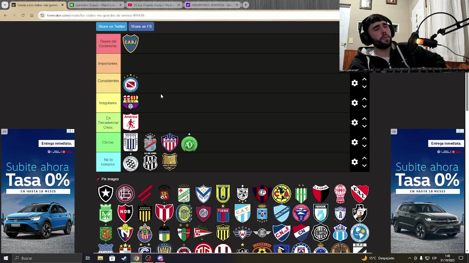Pick the Bolívar light blue crest
This screenshot has height=263, width=469.
(281, 213)
